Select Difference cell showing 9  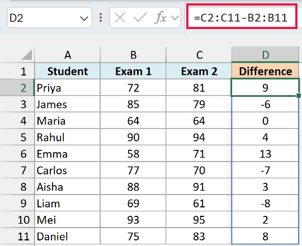[265, 88]
